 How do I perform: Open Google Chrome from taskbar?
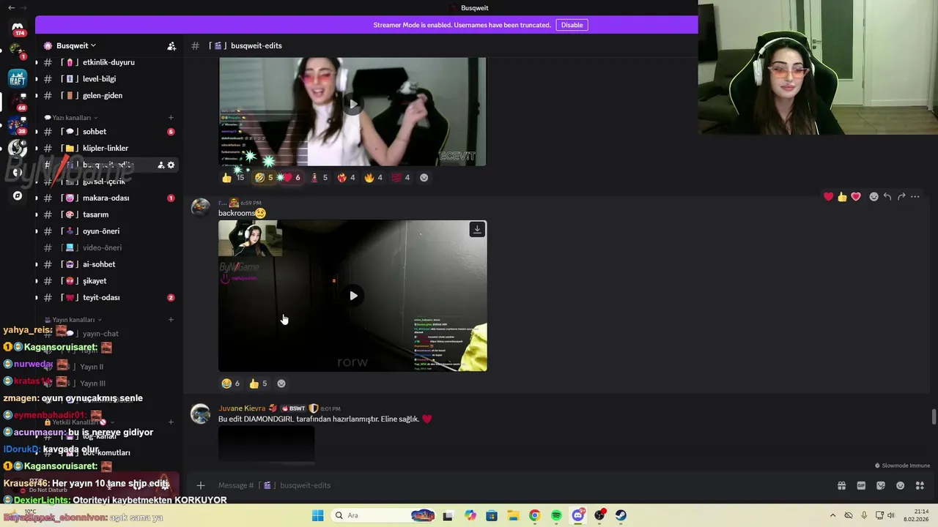534,515
